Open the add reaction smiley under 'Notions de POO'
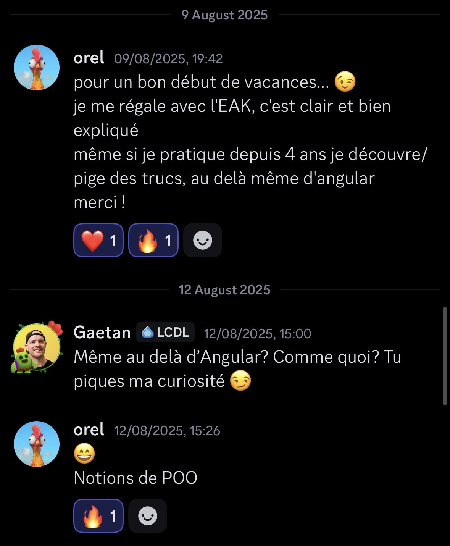450x546 pixels. tap(147, 515)
